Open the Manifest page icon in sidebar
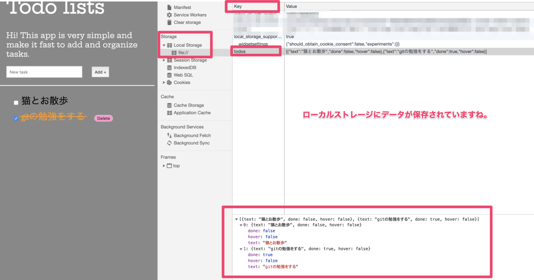 click(x=169, y=8)
